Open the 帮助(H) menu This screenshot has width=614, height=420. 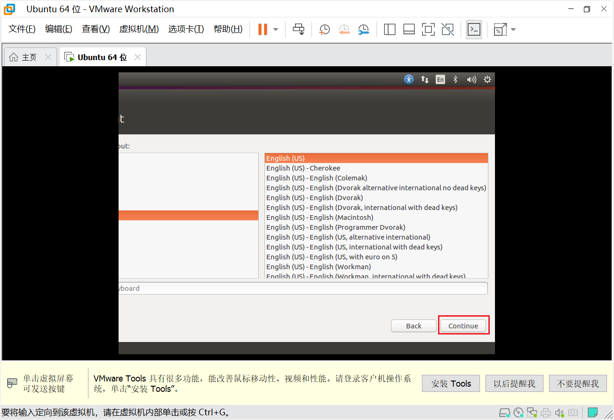(x=228, y=29)
